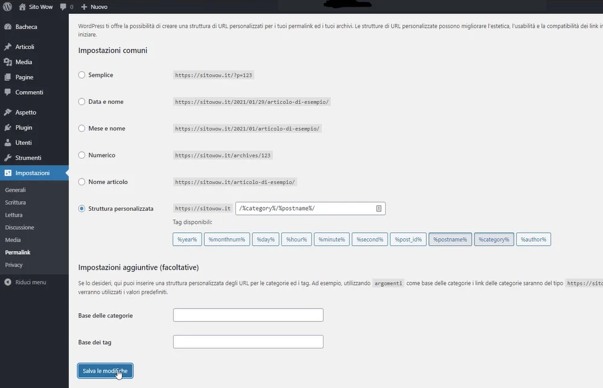603x388 pixels.
Task: Open the comments bubble in admin bar
Action: [x=63, y=7]
